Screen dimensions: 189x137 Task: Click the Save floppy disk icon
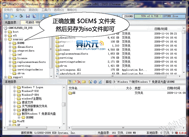(x=28, y=16)
